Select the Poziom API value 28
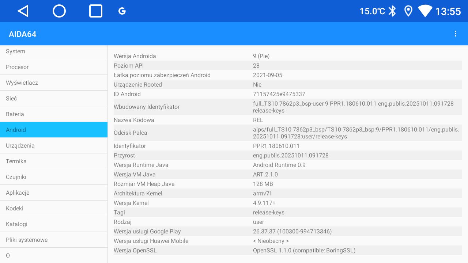The image size is (468, 263). 256,65
